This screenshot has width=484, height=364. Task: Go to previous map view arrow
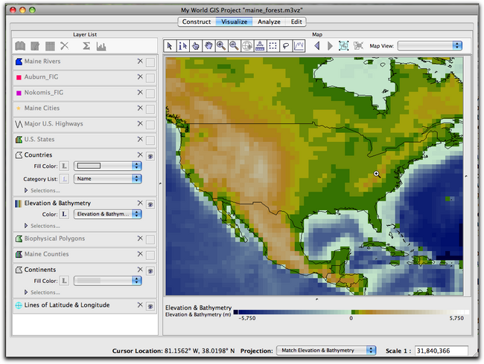(316, 46)
